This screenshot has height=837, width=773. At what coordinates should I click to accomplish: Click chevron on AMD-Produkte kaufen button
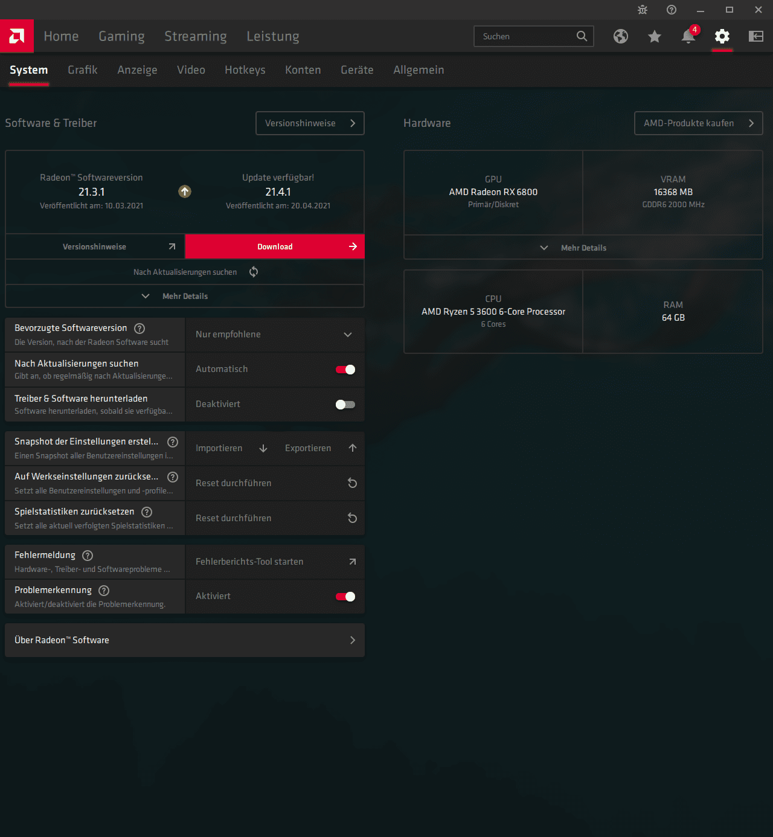coord(751,123)
